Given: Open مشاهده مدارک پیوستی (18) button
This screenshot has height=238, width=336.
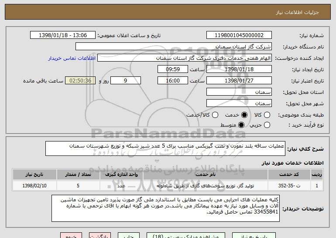Looking at the screenshot, I should [x=186, y=235].
